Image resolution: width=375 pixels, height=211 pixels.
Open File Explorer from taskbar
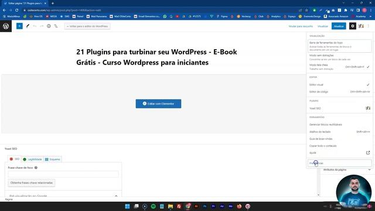[171, 206]
